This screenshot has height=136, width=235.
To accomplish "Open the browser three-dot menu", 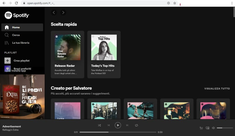I will pyautogui.click(x=232, y=3).
